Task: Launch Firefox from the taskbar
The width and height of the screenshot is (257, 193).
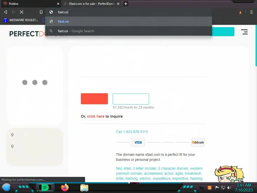Action: coord(65,187)
